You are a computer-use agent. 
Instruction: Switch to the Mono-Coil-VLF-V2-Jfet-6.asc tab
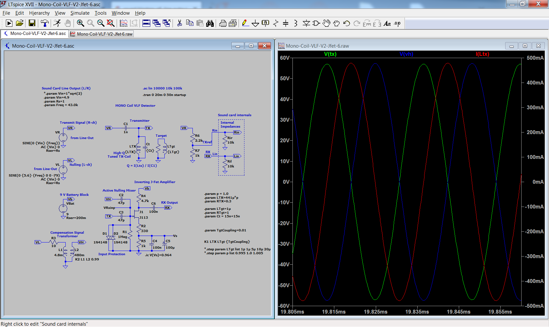click(x=34, y=34)
